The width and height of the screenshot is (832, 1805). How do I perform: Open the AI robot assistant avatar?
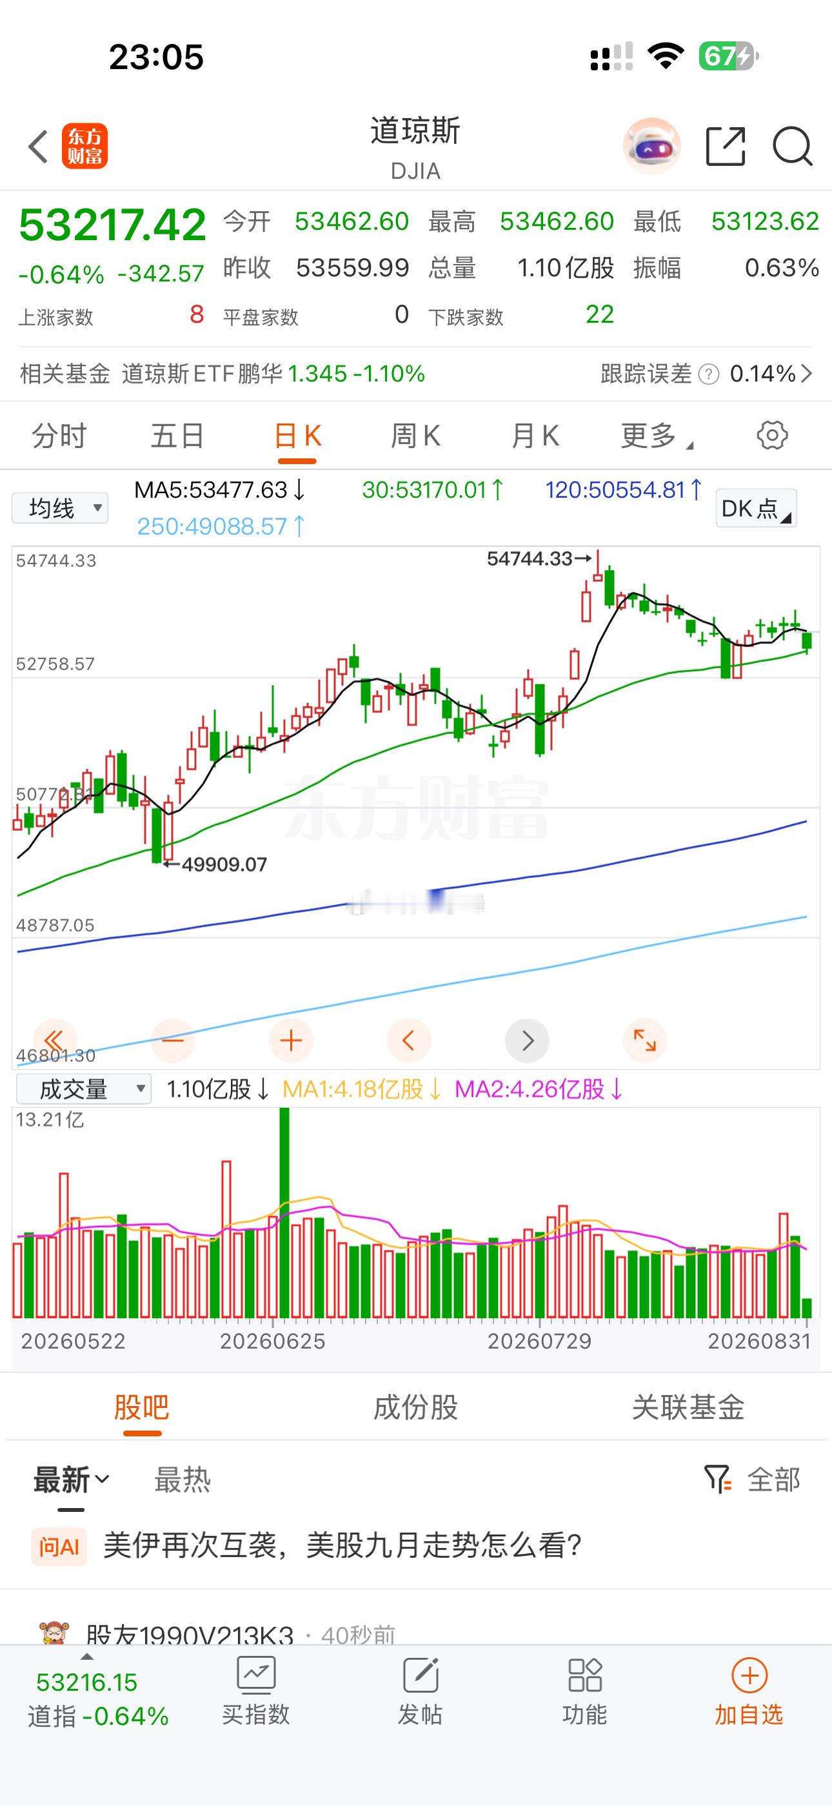(651, 146)
